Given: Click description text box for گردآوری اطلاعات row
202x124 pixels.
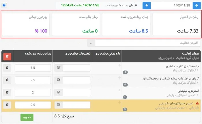Looking at the screenshot, I should (76, 80).
